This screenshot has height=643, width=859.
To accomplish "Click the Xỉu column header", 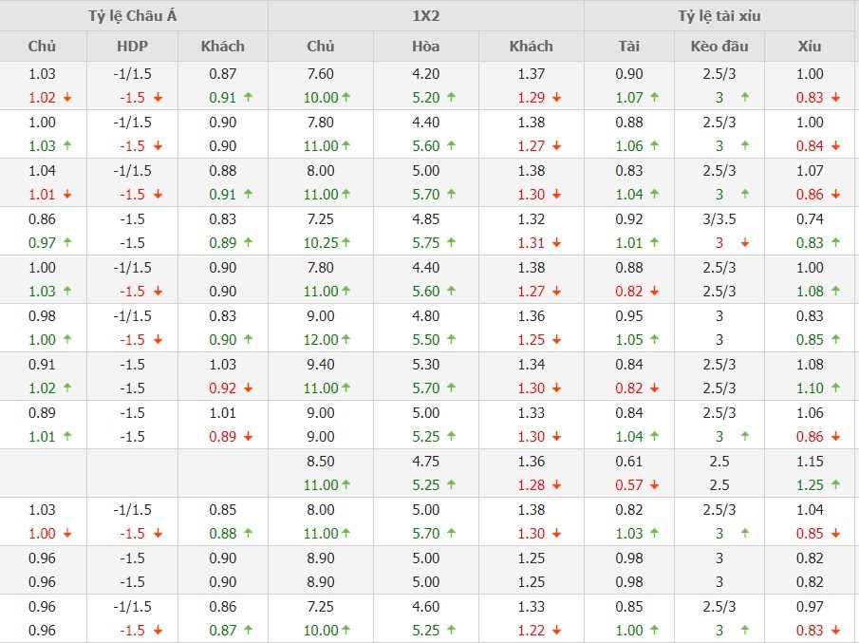I will click(x=810, y=46).
